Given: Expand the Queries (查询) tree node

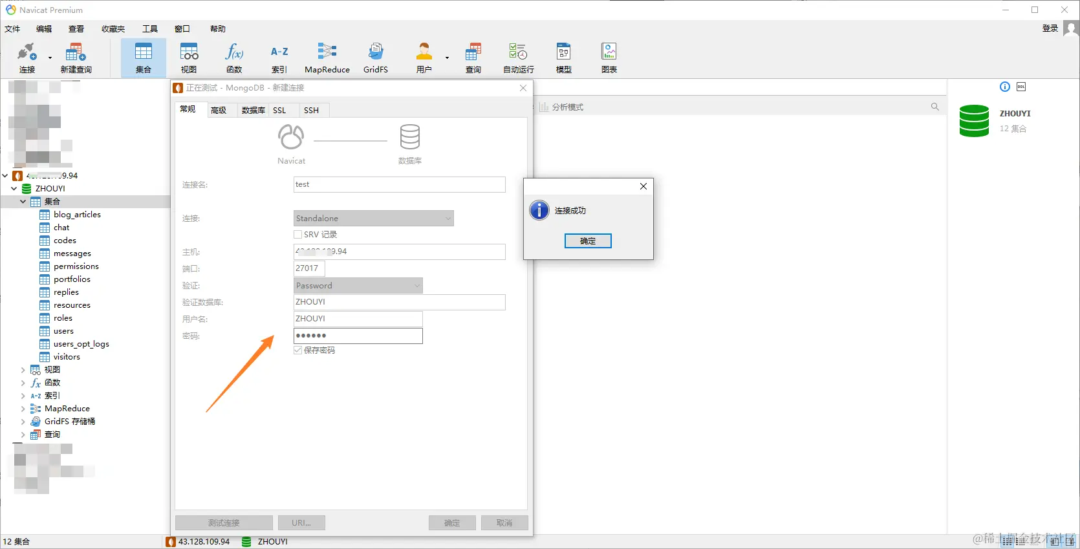Looking at the screenshot, I should coord(23,435).
